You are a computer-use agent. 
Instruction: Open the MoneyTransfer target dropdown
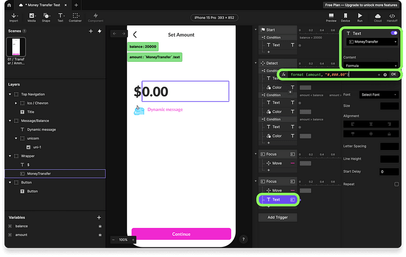pyautogui.click(x=372, y=42)
